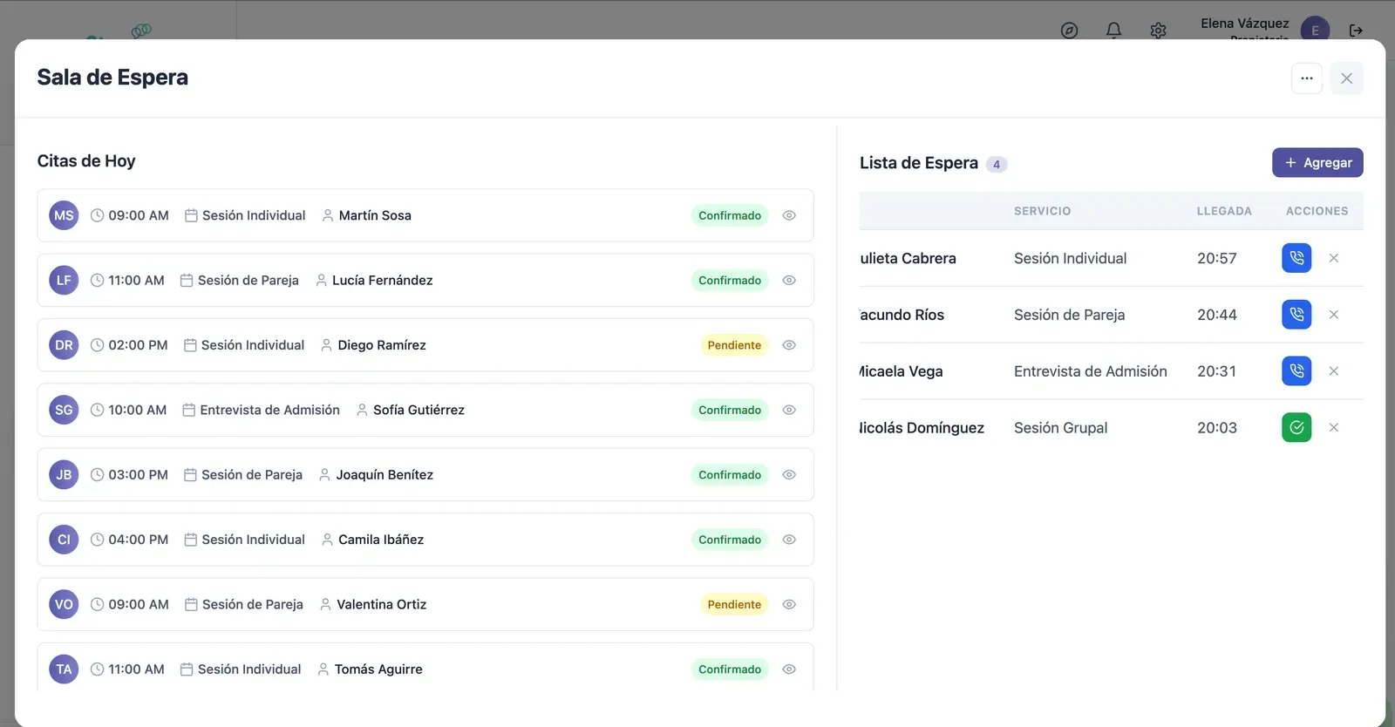This screenshot has height=727, width=1395.
Task: Click the waiting list count badge 4
Action: tap(997, 164)
